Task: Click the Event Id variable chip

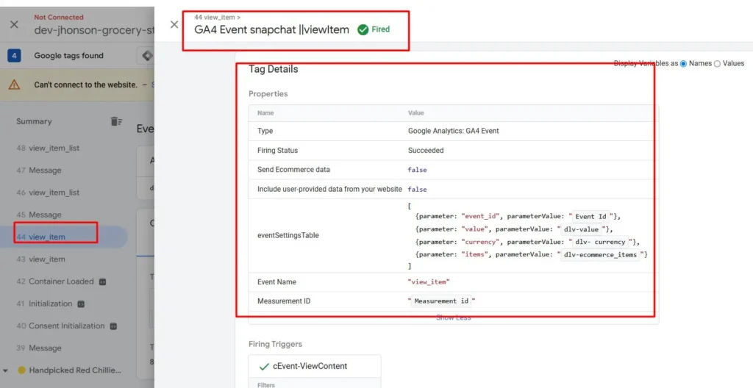Action: coord(590,217)
